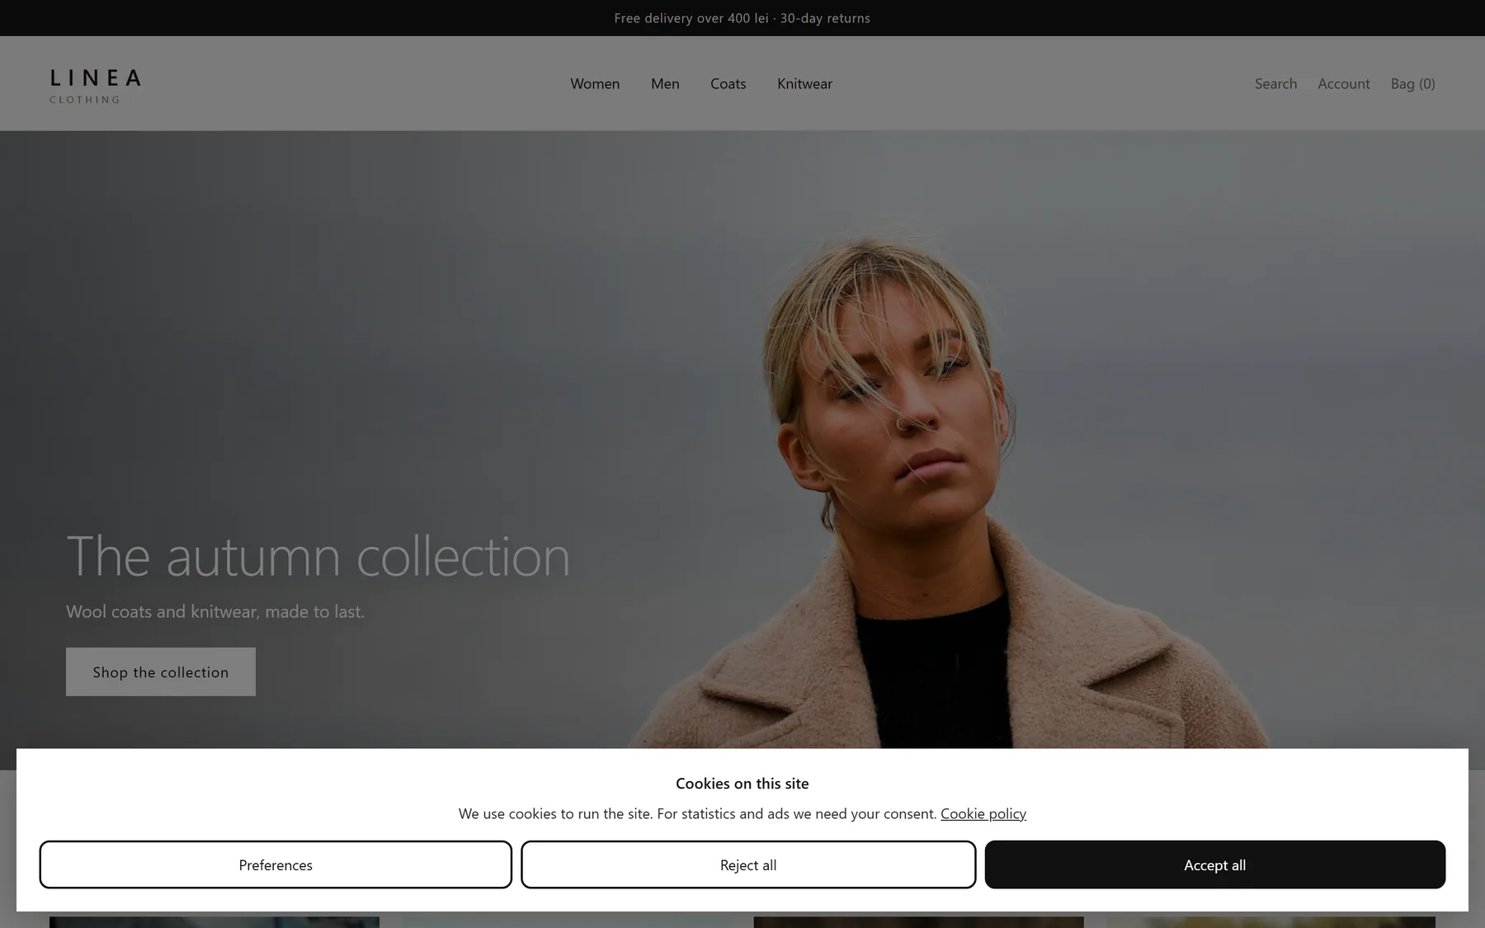
Task: Accept all cookies
Action: click(x=1214, y=864)
